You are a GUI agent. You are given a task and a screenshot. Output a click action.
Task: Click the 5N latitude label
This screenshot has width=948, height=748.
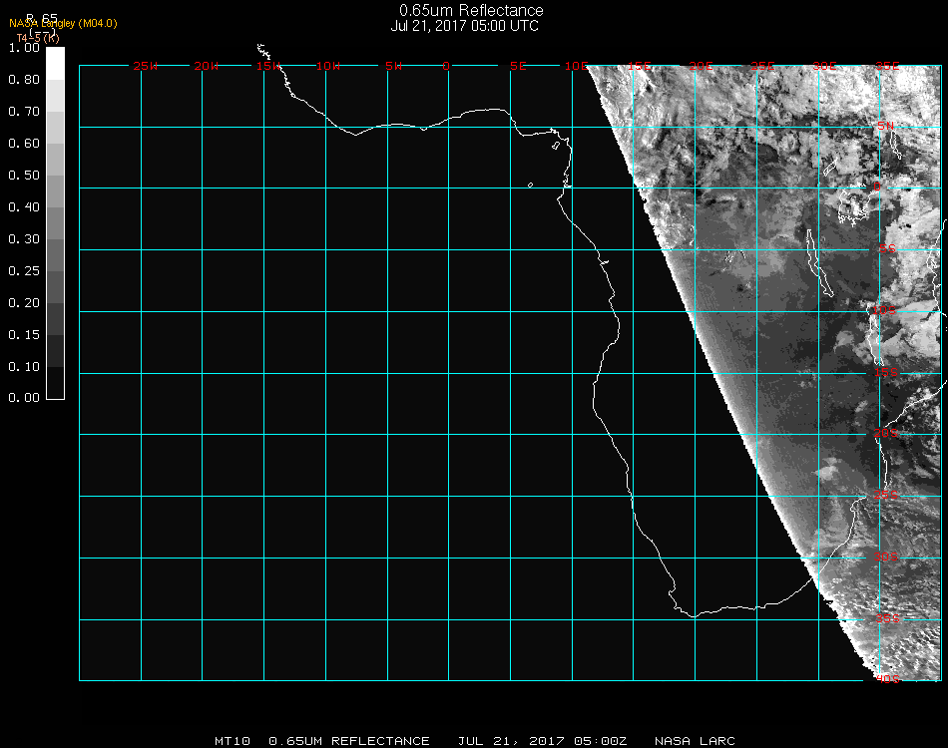click(886, 126)
